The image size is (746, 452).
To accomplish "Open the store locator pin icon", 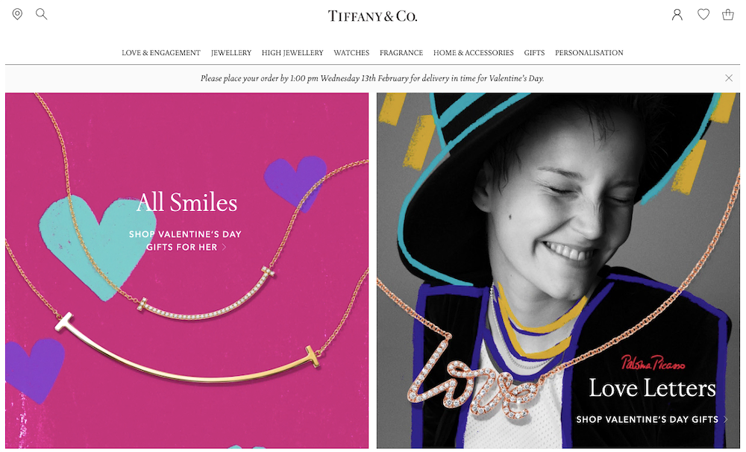I will coord(17,14).
